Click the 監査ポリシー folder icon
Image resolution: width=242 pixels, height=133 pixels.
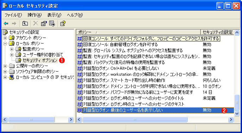point(18,49)
